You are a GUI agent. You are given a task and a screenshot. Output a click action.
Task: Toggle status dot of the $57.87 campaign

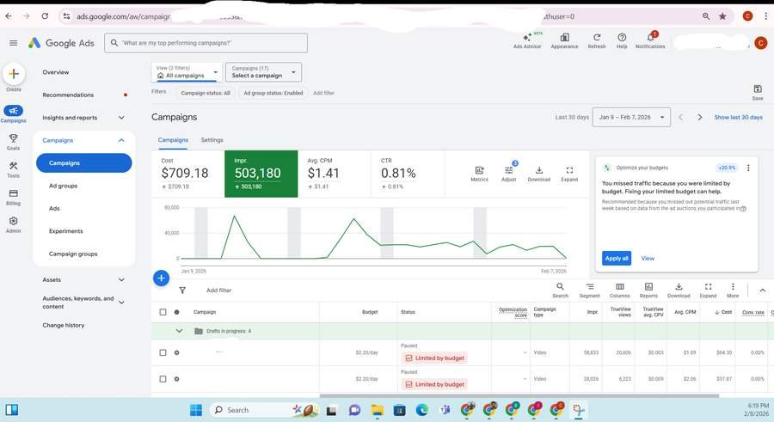(176, 378)
